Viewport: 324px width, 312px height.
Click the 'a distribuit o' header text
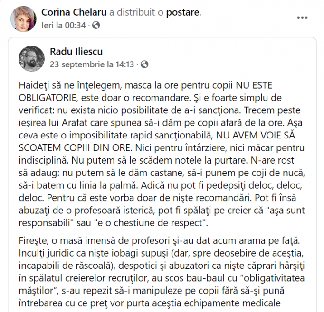pos(136,12)
